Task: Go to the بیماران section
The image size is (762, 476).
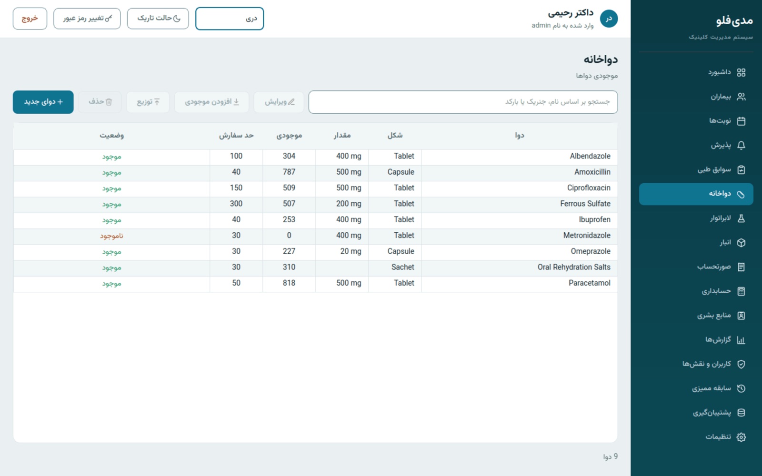Action: tap(696, 97)
